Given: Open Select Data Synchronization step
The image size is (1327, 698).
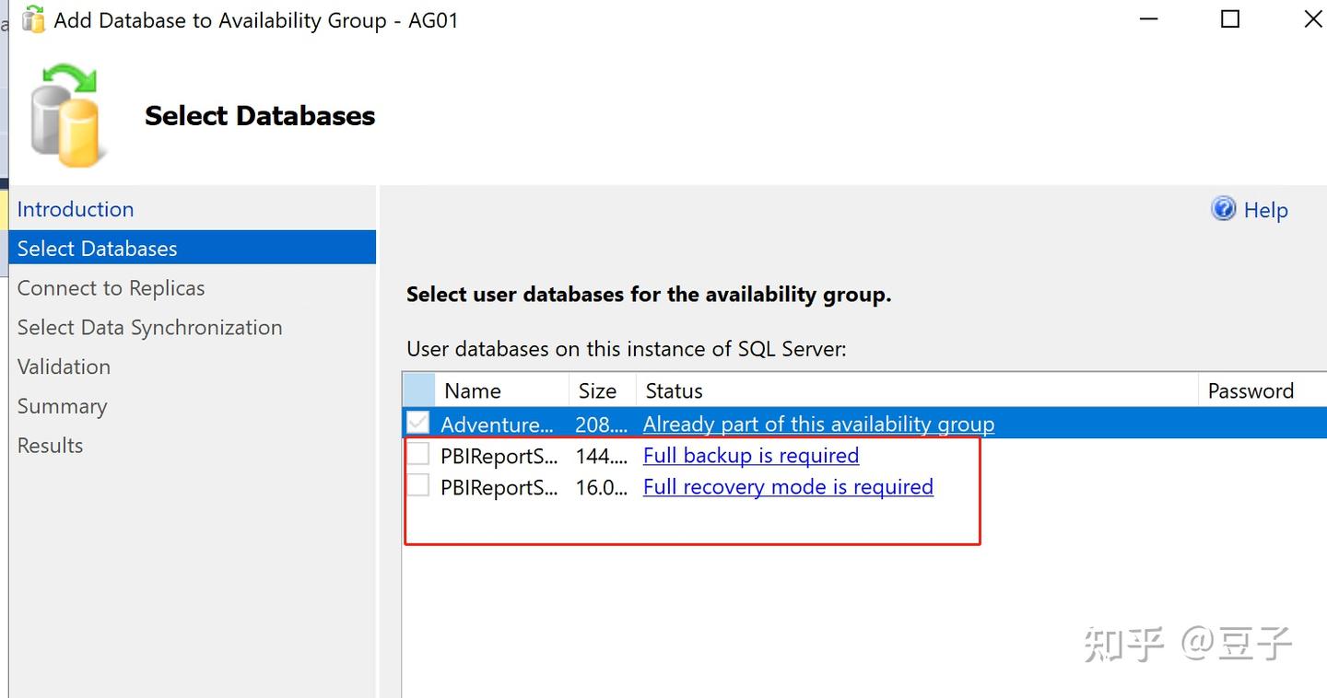Looking at the screenshot, I should point(149,328).
